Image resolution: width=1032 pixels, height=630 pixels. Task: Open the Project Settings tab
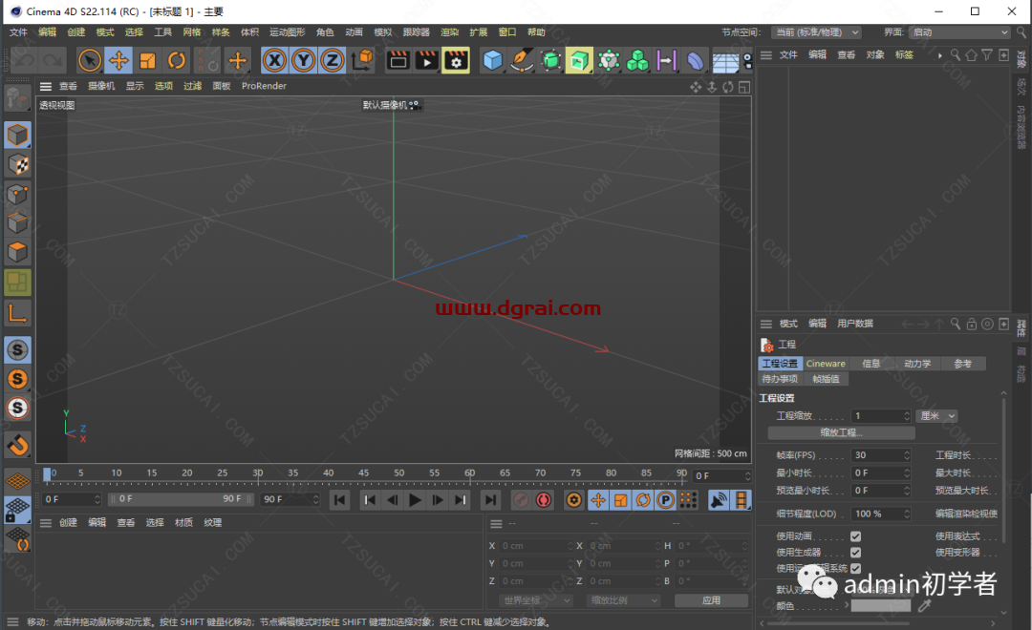point(780,364)
